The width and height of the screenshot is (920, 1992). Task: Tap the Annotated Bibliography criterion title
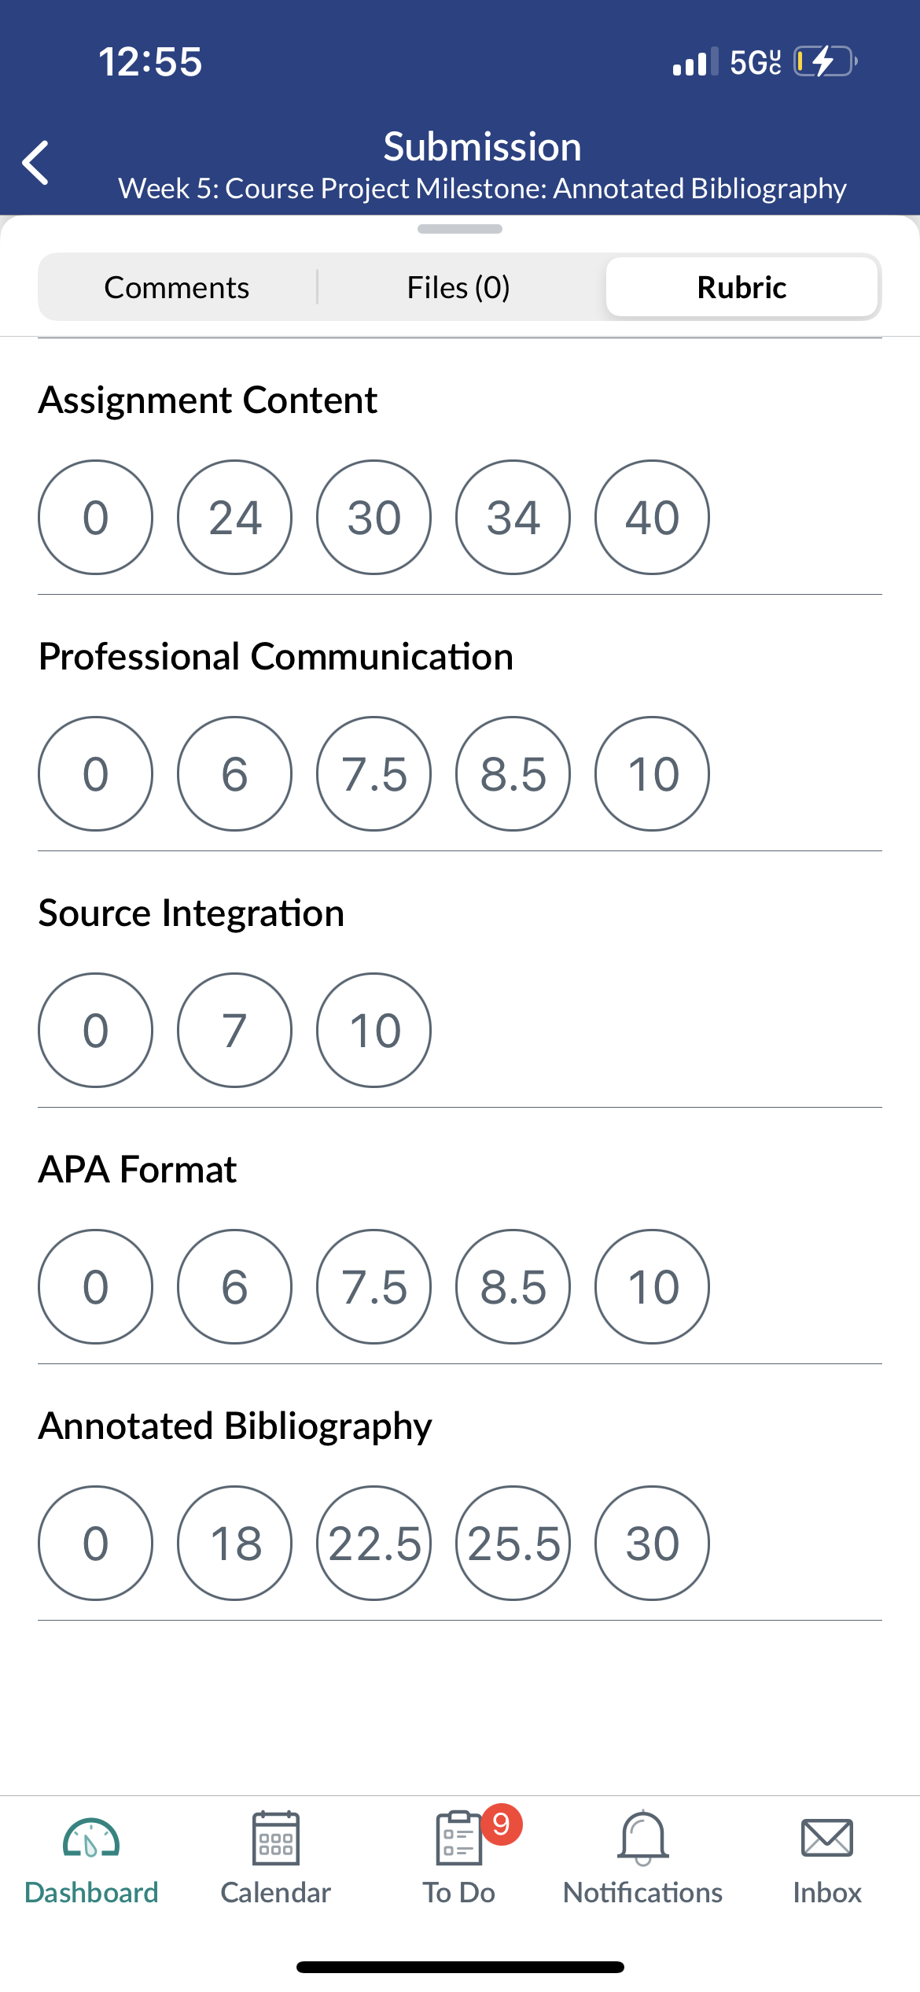tap(235, 1426)
